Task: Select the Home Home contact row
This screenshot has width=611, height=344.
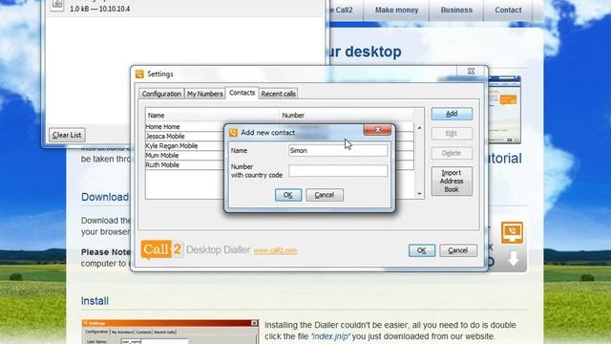Action: [184, 127]
